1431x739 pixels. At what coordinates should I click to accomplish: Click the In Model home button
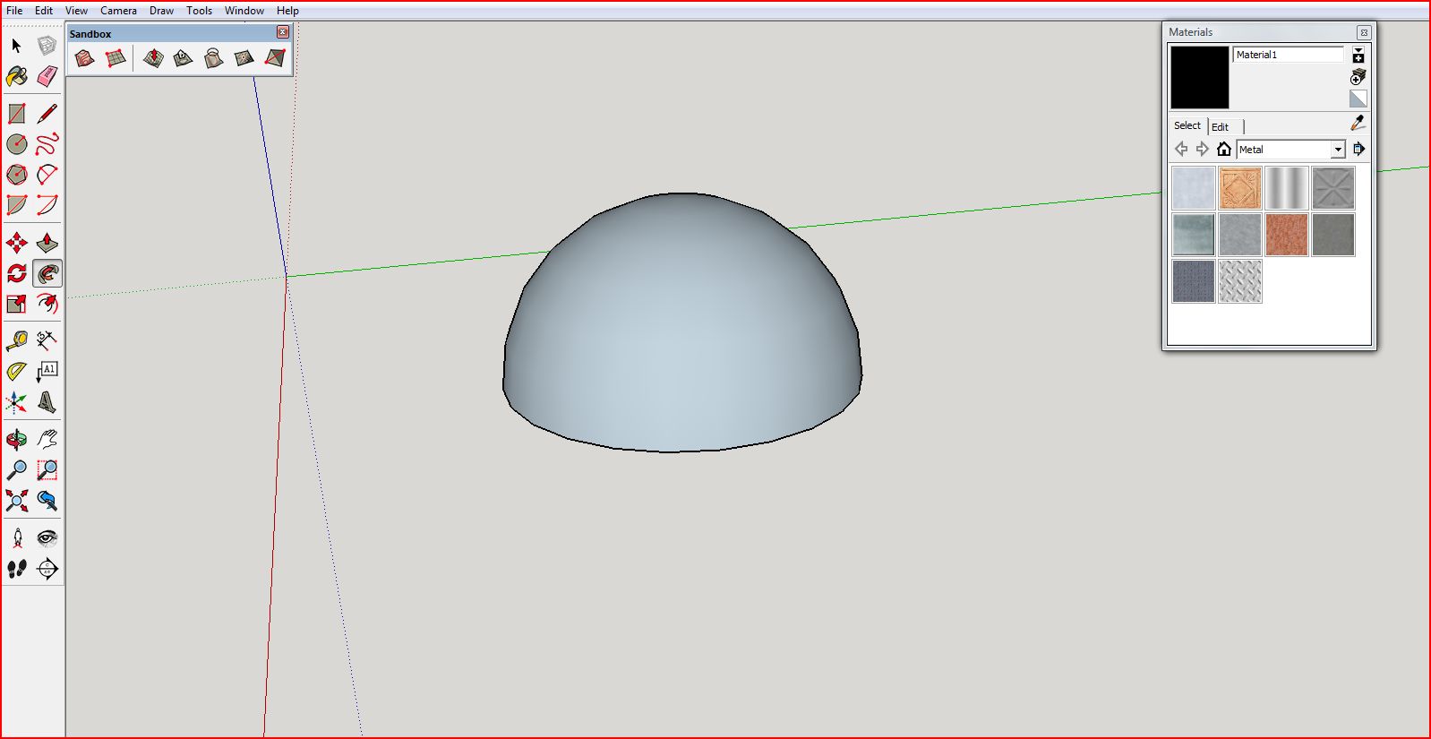[1224, 149]
